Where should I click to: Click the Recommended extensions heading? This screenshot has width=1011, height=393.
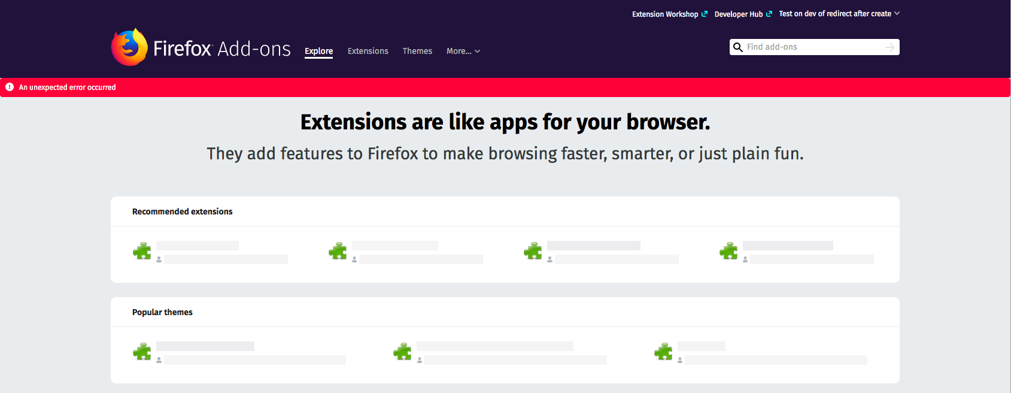183,211
